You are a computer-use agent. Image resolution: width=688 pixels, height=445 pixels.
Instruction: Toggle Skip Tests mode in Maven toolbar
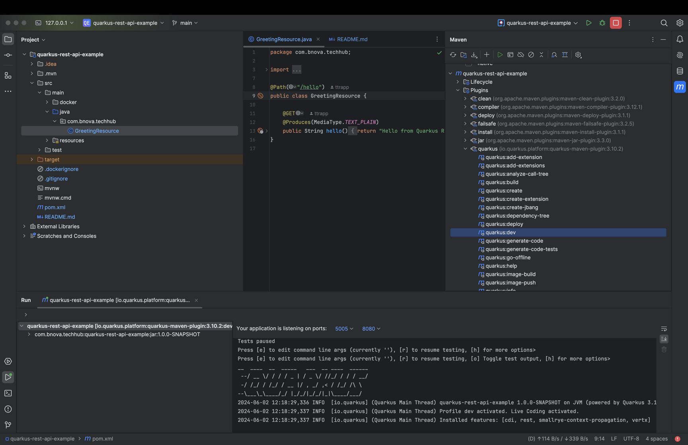(531, 55)
